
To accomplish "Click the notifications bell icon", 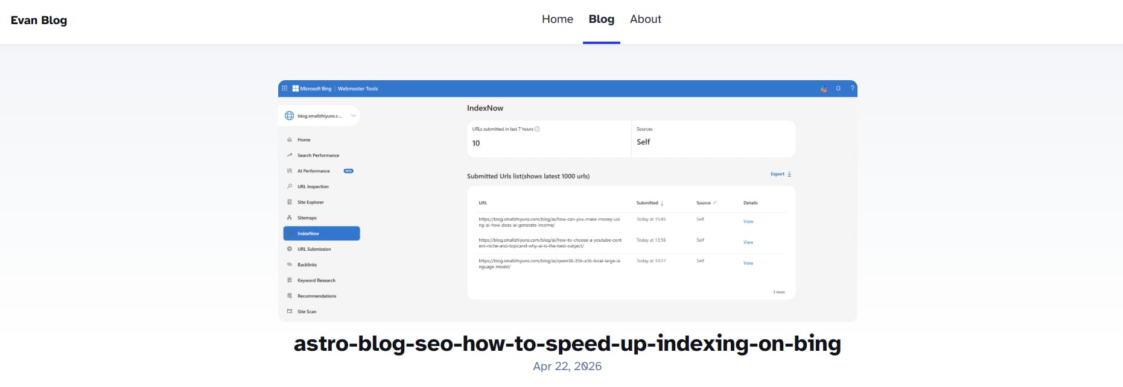I will click(838, 89).
